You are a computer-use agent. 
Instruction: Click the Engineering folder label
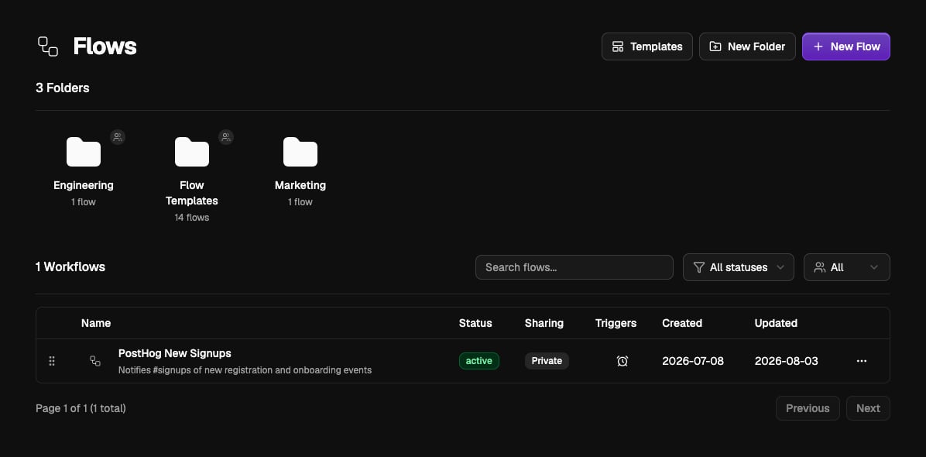[84, 185]
